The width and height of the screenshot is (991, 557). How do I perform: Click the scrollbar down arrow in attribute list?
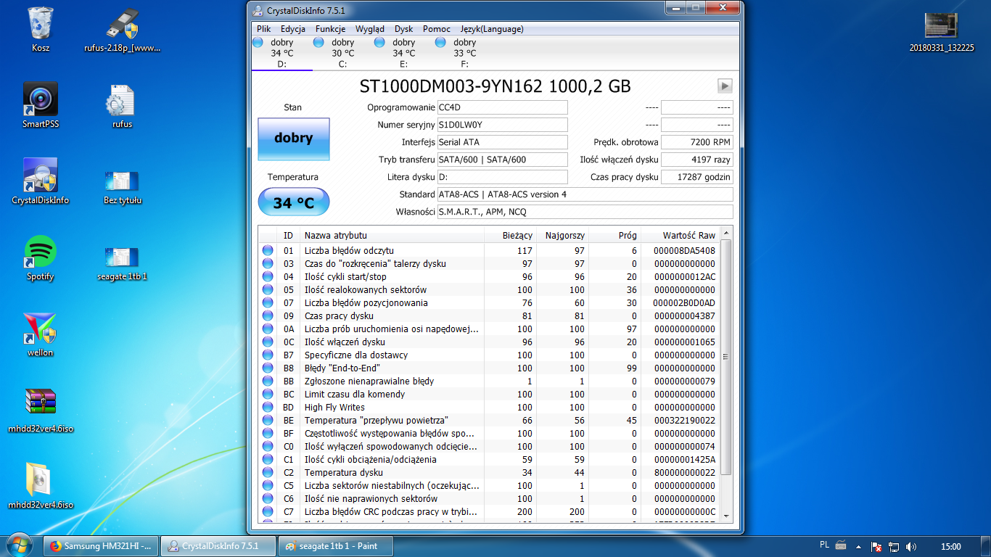[x=726, y=515]
